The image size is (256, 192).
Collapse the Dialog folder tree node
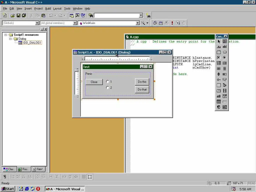coord(10,39)
